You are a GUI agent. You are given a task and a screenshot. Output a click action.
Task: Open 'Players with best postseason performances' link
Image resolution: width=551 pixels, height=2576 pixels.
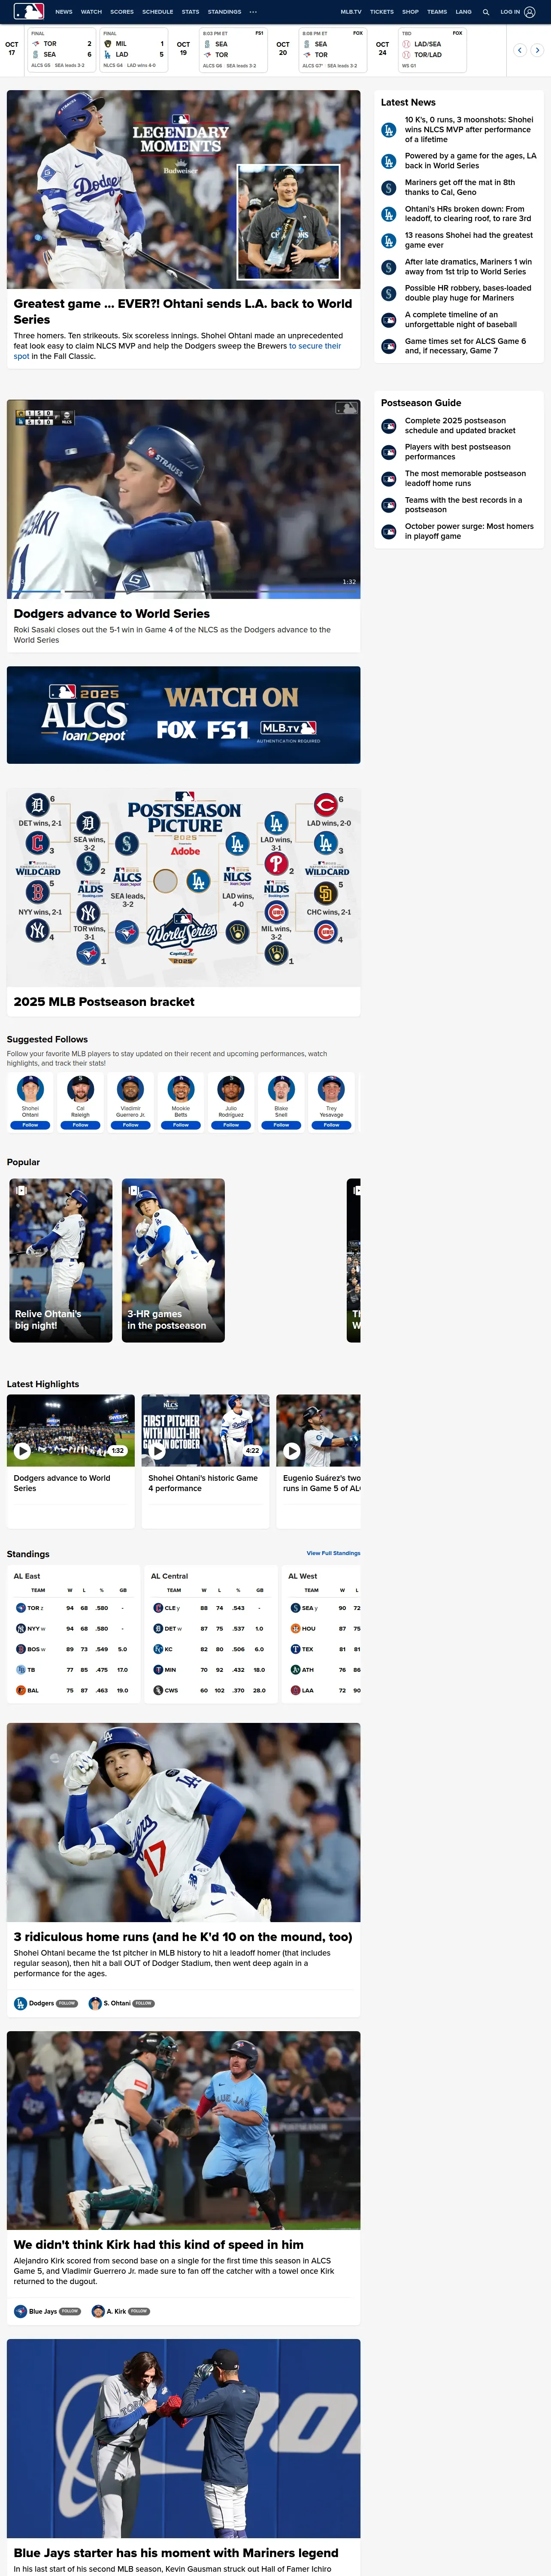point(458,452)
